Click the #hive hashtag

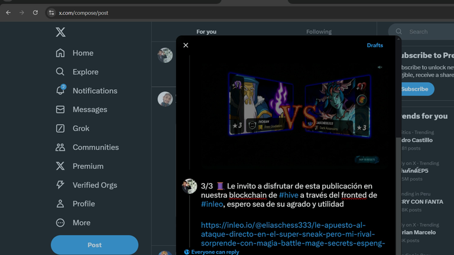[288, 195]
